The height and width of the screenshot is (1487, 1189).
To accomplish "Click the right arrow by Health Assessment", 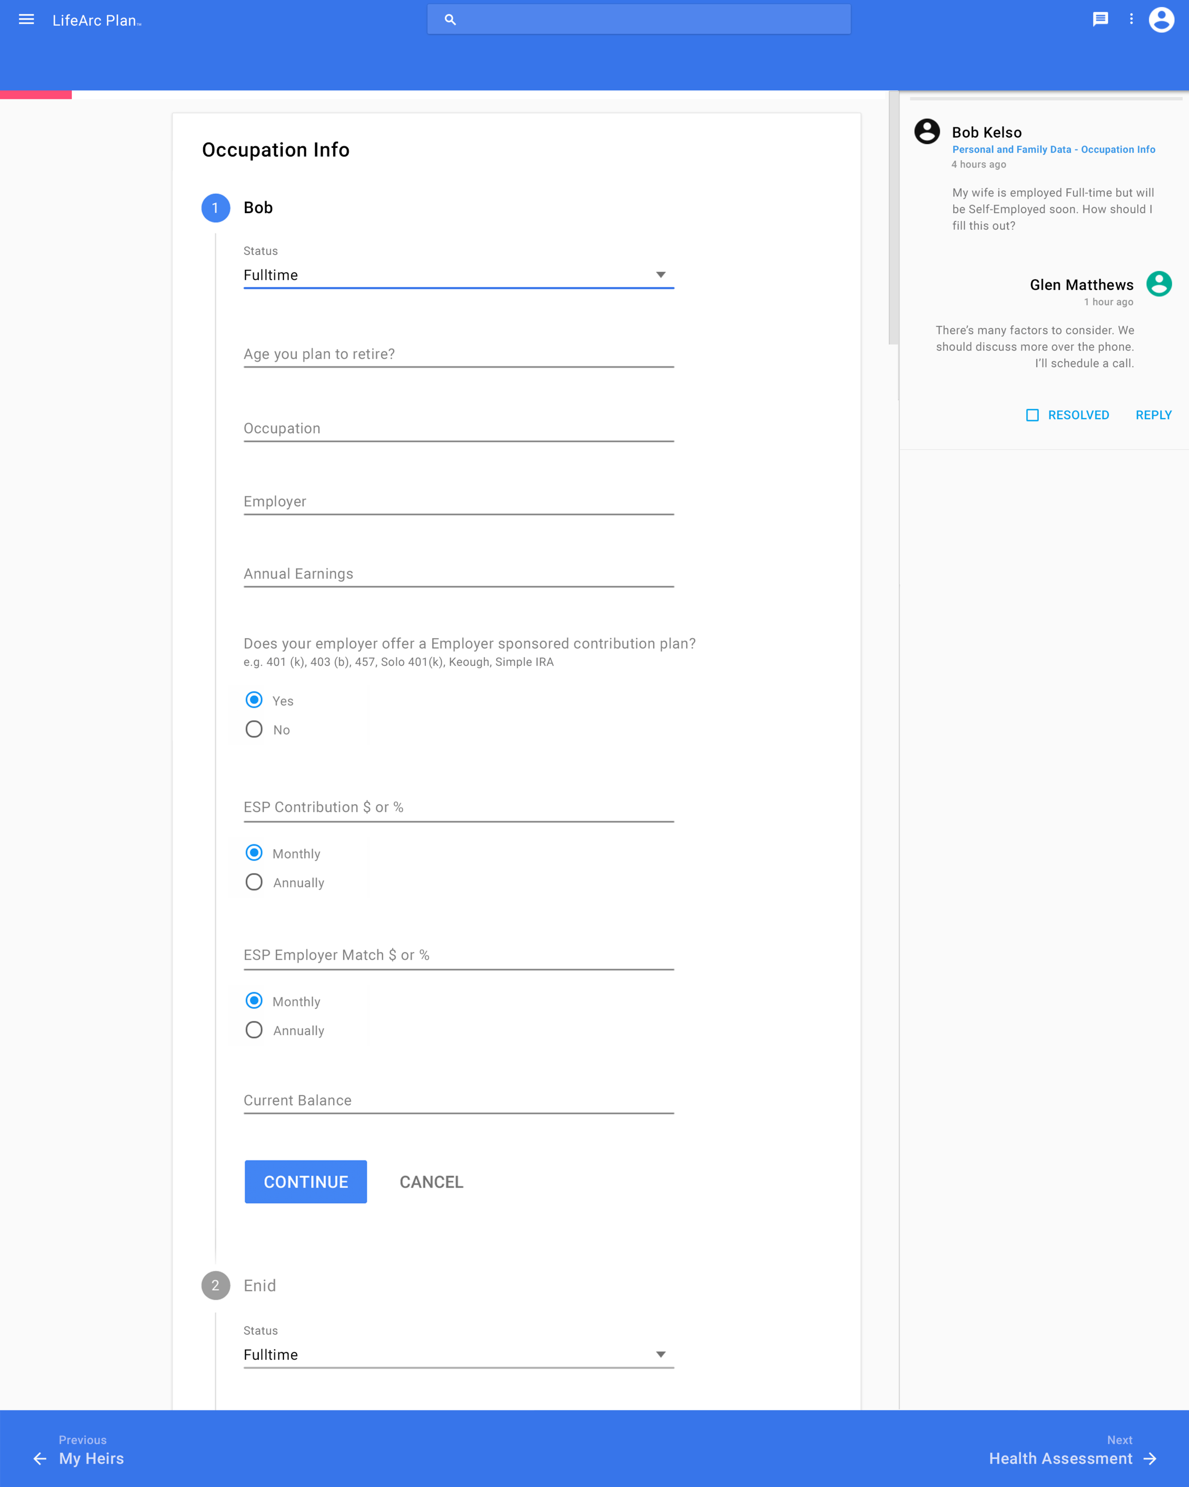I will pos(1150,1459).
